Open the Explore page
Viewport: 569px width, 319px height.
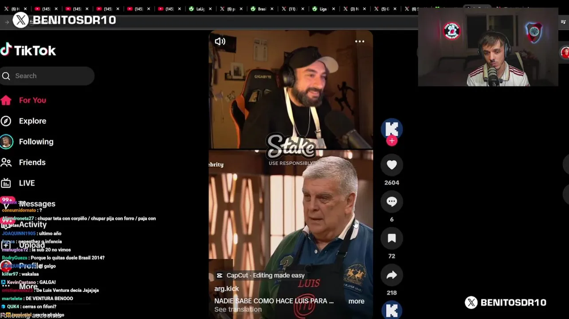[x=32, y=121]
